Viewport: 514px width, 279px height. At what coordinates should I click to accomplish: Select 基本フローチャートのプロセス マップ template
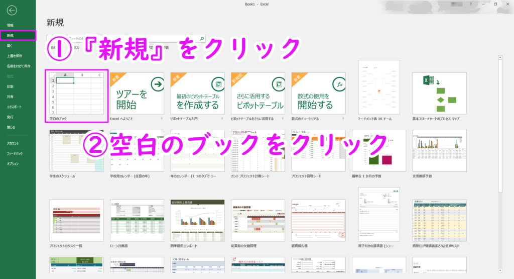pyautogui.click(x=439, y=94)
